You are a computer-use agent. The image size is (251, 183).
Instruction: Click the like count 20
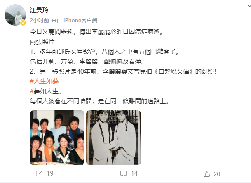coord(217,174)
